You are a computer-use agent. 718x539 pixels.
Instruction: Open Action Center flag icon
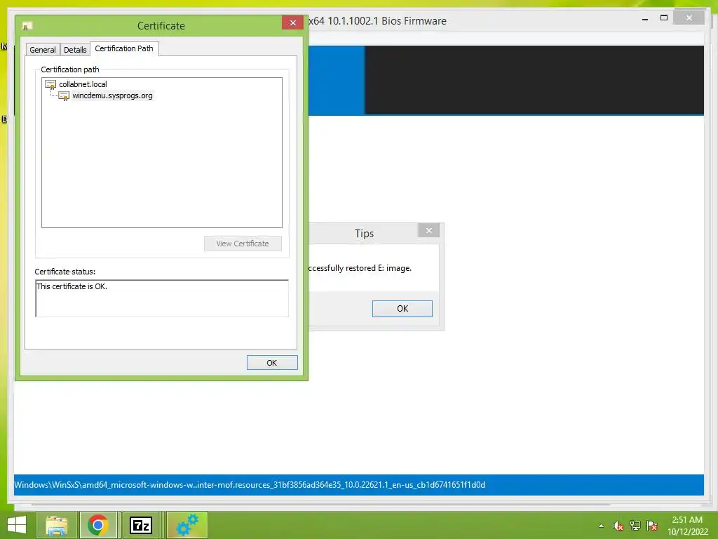point(652,526)
